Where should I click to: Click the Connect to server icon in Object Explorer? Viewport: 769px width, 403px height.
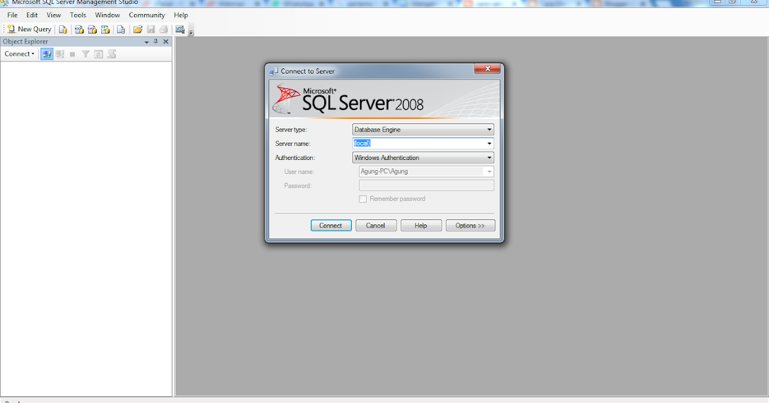(46, 54)
